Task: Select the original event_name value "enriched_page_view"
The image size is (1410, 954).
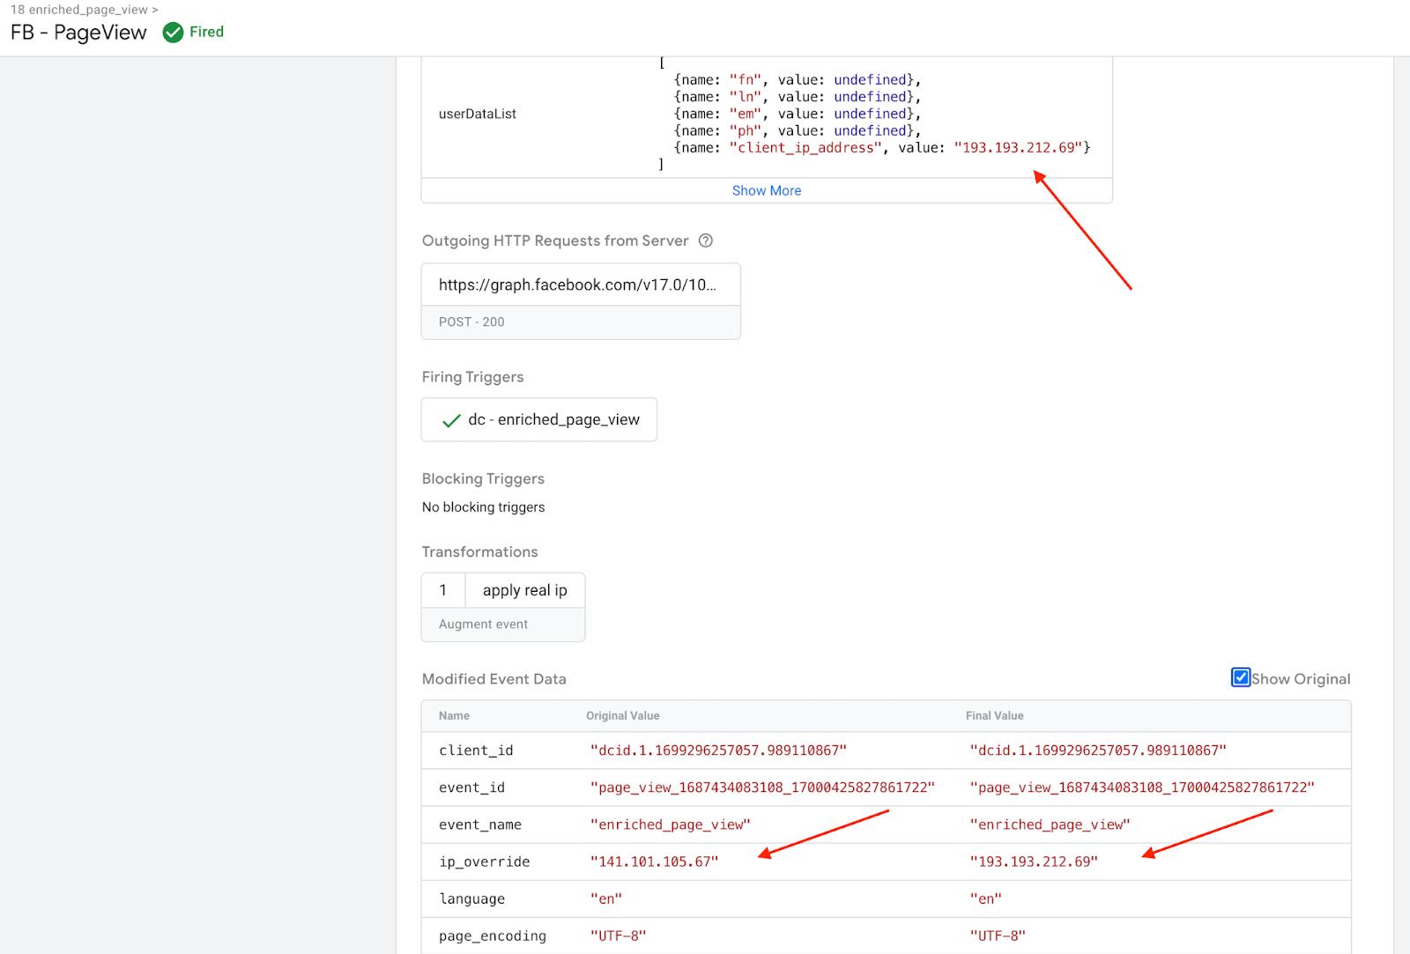Action: tap(670, 825)
